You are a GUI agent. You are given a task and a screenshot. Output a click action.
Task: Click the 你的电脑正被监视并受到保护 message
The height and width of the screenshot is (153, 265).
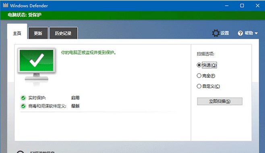click(x=89, y=53)
